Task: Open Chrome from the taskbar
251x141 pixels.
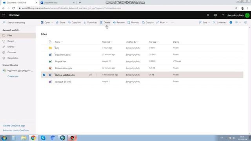Action: coord(33,138)
